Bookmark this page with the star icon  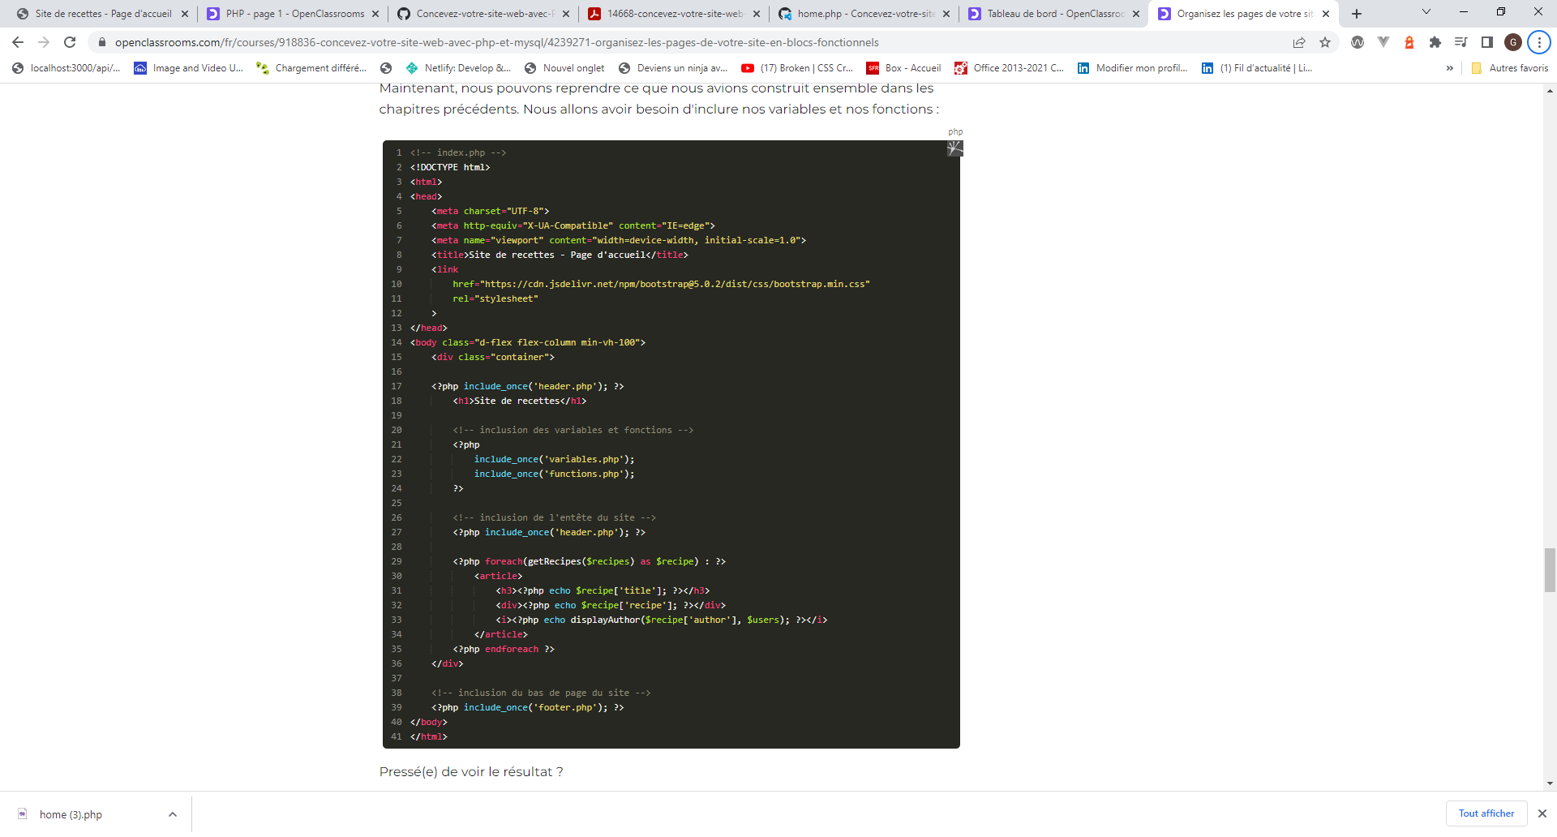click(1326, 42)
